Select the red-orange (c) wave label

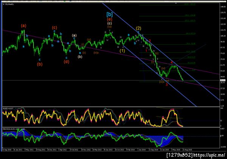point(54,27)
